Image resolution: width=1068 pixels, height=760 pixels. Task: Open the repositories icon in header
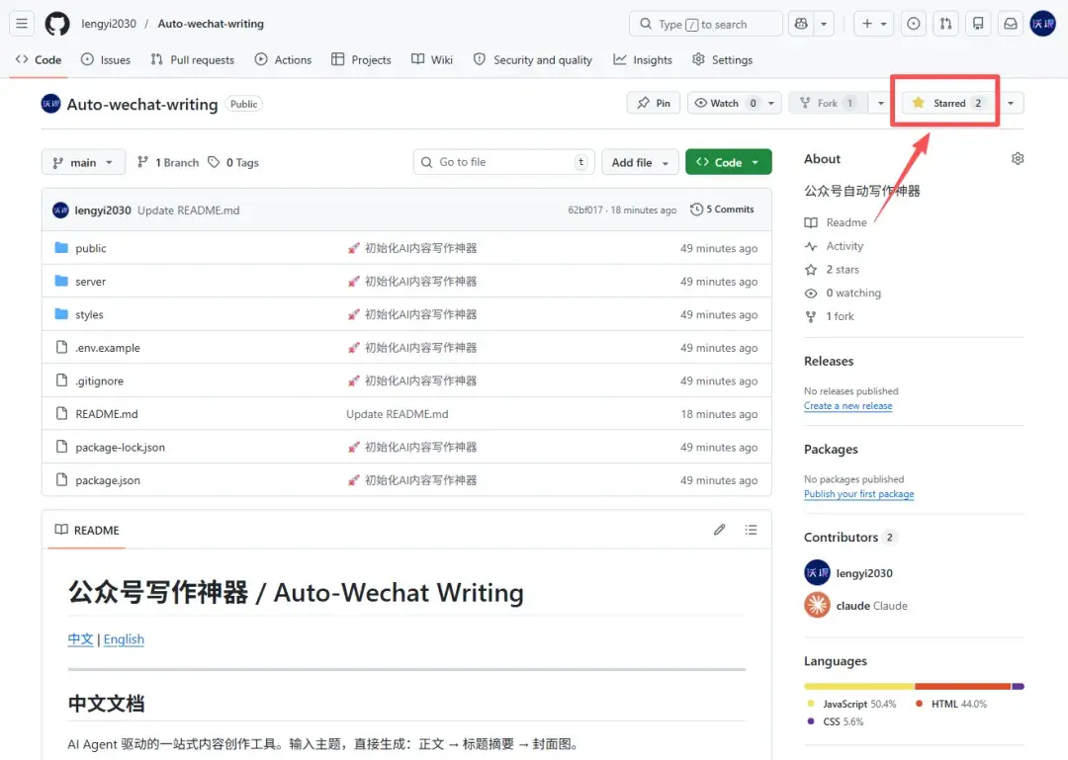click(x=978, y=24)
